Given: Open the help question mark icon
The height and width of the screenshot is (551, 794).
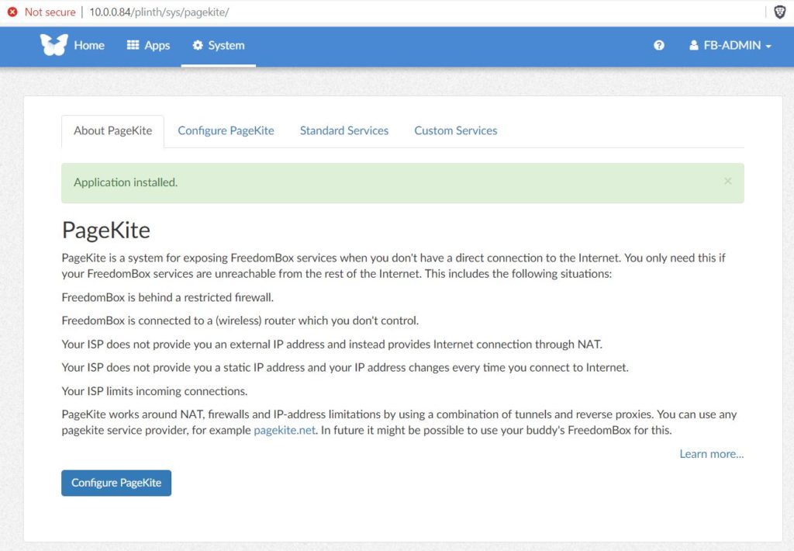Looking at the screenshot, I should (659, 45).
